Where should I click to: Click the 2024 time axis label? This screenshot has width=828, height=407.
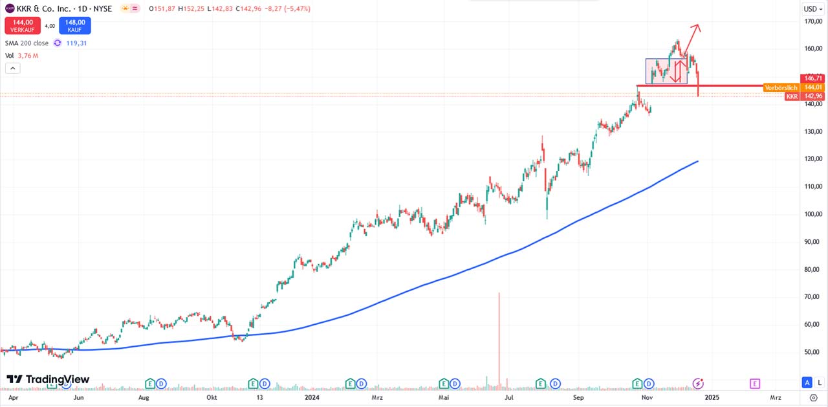(312, 397)
